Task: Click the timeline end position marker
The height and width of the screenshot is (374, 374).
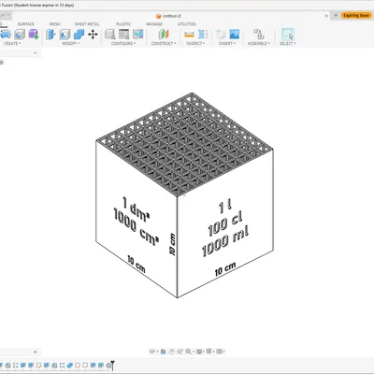Action: pyautogui.click(x=112, y=365)
